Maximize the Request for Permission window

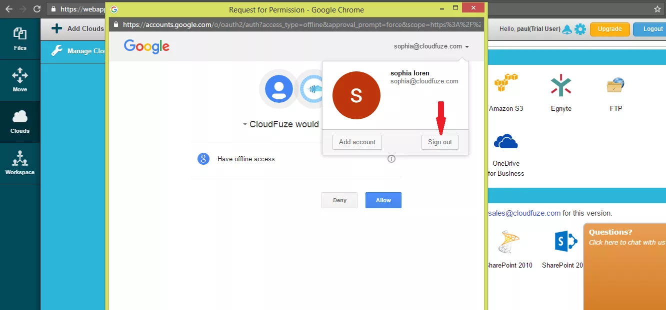coord(455,7)
